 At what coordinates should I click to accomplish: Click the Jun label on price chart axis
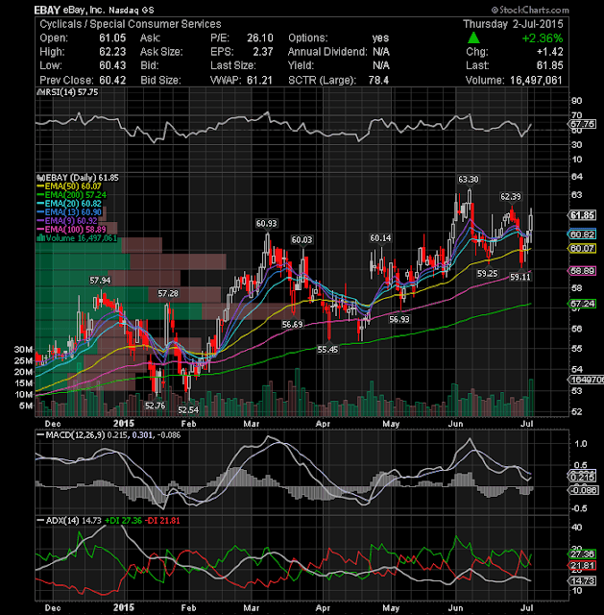[x=455, y=424]
